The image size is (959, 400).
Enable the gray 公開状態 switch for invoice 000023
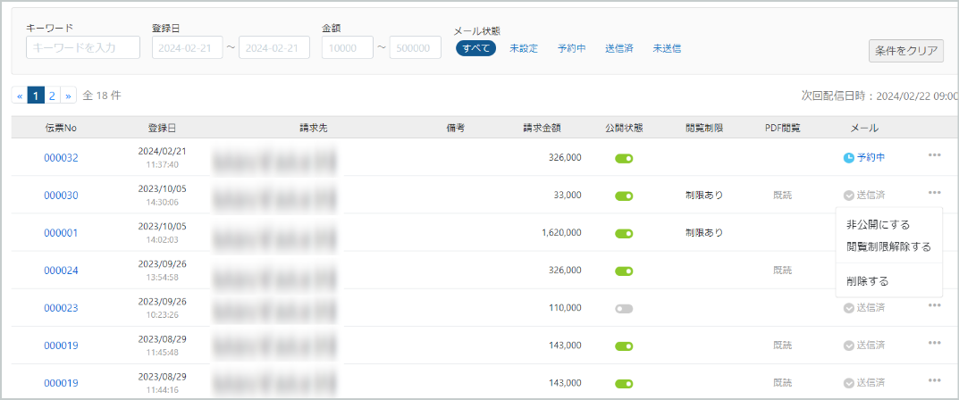[624, 309]
